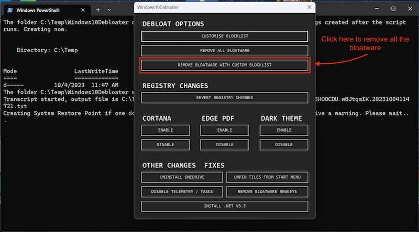Minimize the PowerShell terminal window
419x232 pixels.
coord(377,8)
